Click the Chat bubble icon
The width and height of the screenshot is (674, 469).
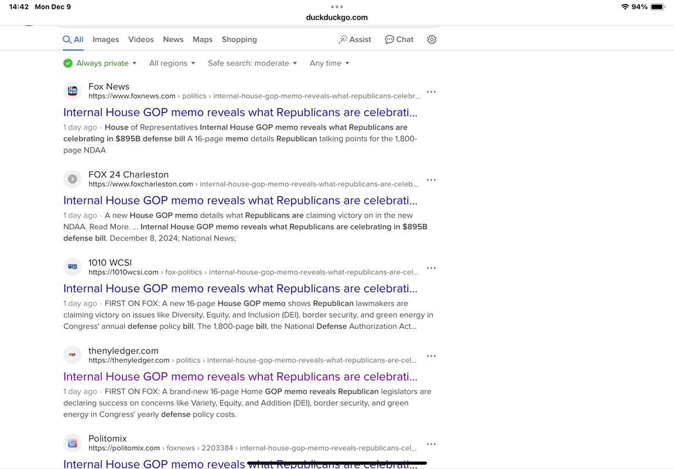click(389, 40)
